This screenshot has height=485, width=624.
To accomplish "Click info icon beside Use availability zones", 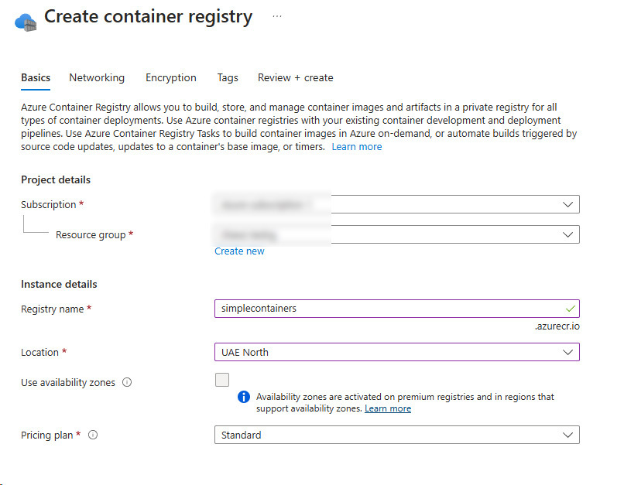I will click(x=127, y=382).
